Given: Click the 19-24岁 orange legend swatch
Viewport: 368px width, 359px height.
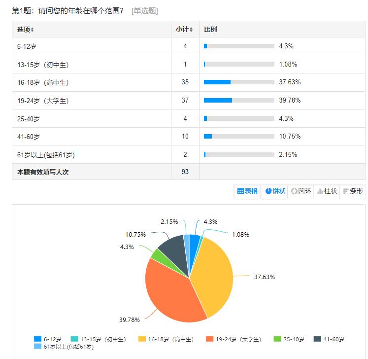Looking at the screenshot, I should [x=210, y=339].
